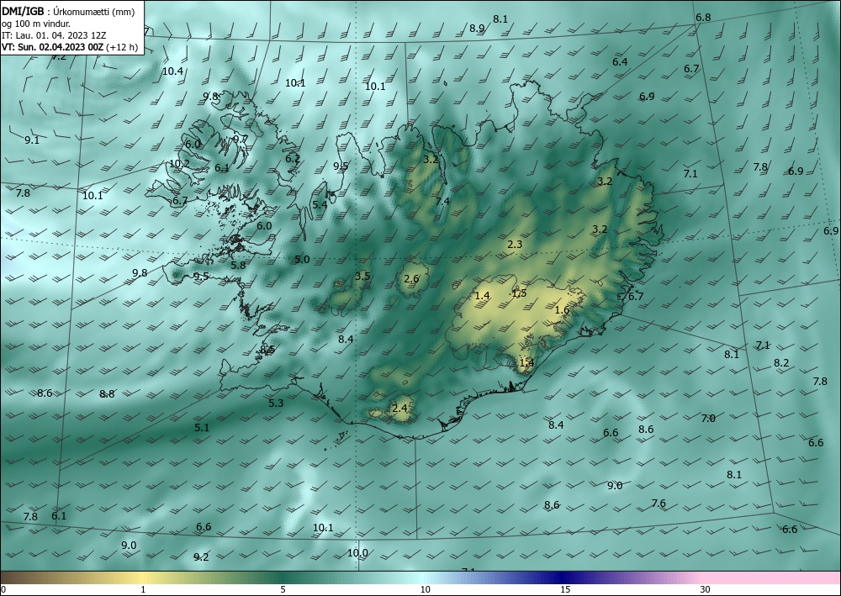Click the '7.4' value on the map
The height and width of the screenshot is (596, 841).
tap(442, 202)
